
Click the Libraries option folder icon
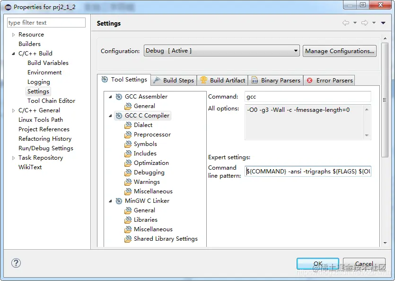128,220
